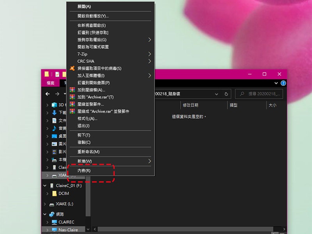Viewport: 312px width, 234px height.
Task: Select 開啟自動播放(Y)...
Action: pos(110,16)
